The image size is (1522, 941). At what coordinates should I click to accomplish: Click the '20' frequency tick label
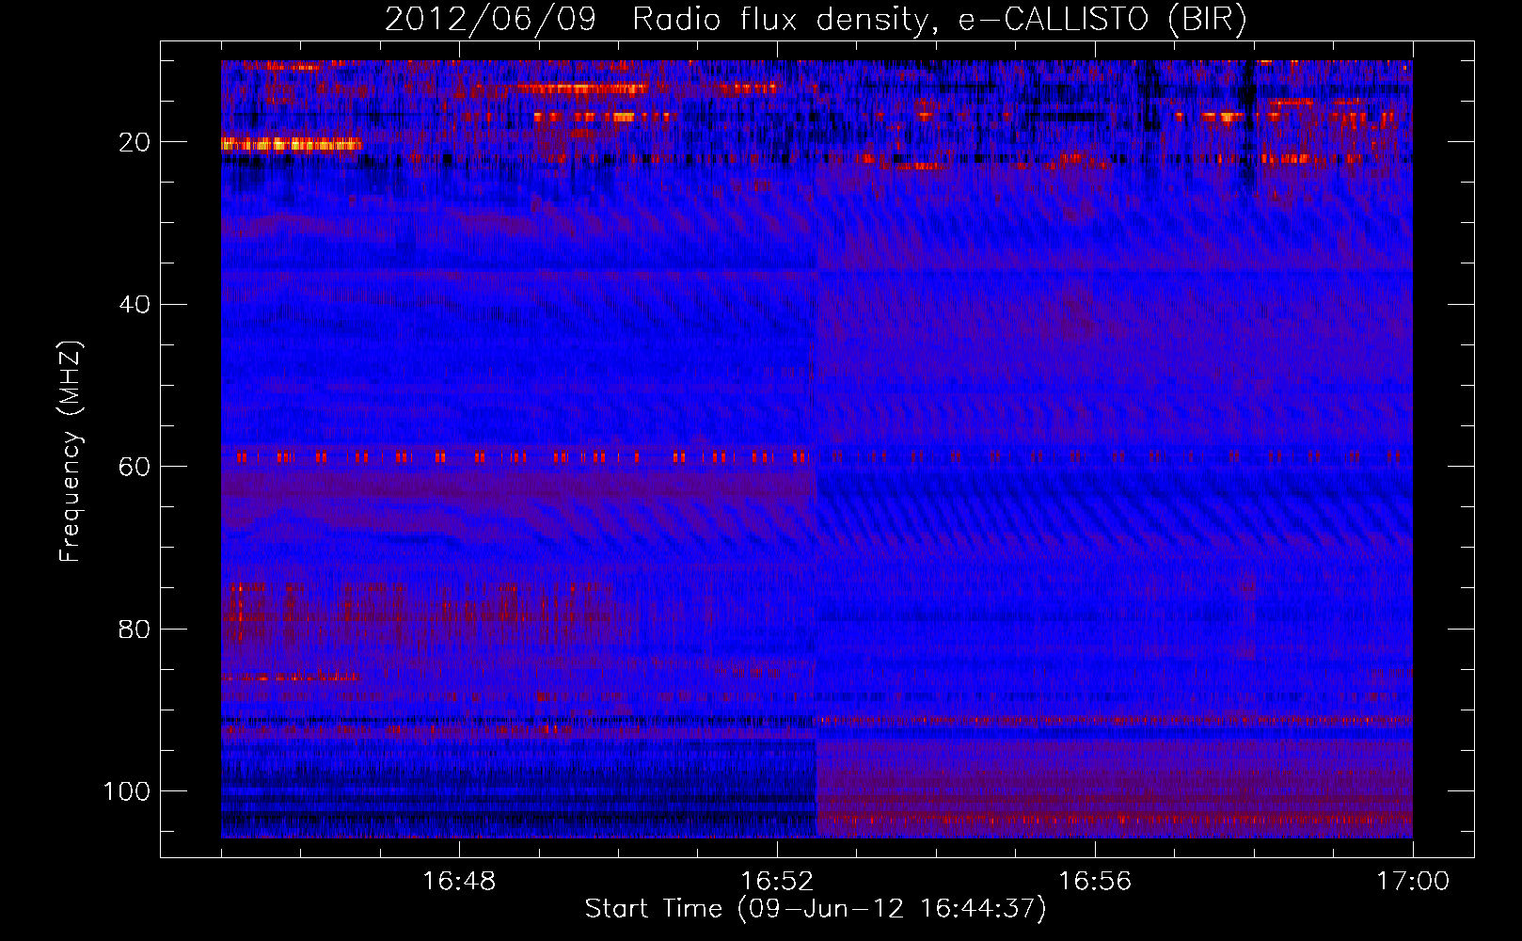pyautogui.click(x=135, y=142)
